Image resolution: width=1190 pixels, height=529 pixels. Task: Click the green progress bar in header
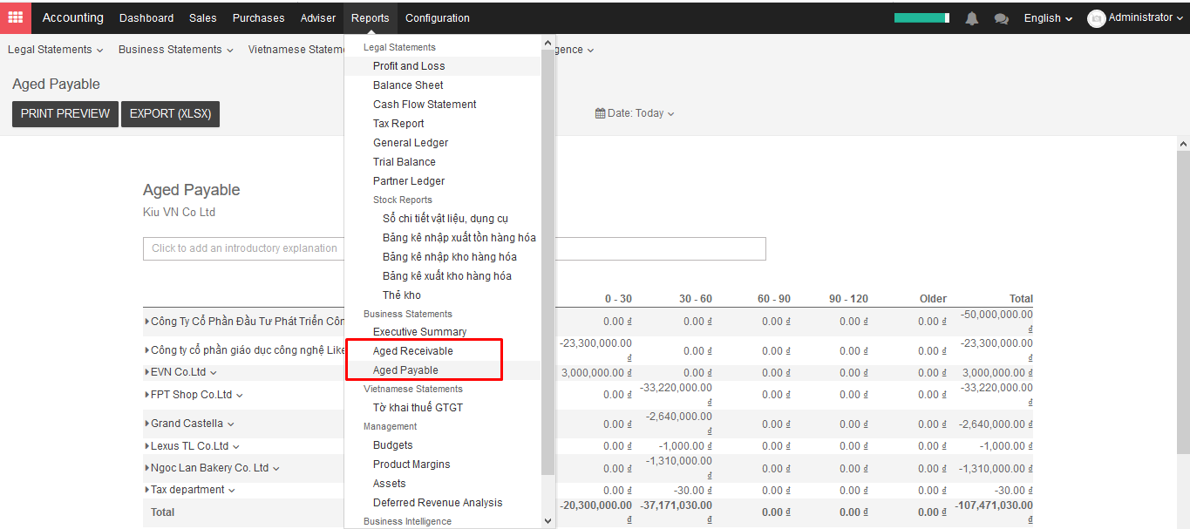point(921,17)
